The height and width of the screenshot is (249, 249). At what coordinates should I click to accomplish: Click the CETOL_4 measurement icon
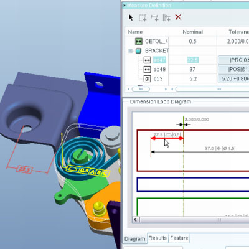click(x=139, y=41)
